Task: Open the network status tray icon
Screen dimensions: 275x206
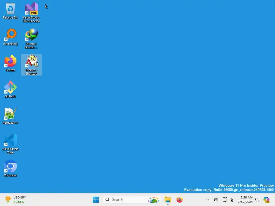Action: [x=225, y=200]
